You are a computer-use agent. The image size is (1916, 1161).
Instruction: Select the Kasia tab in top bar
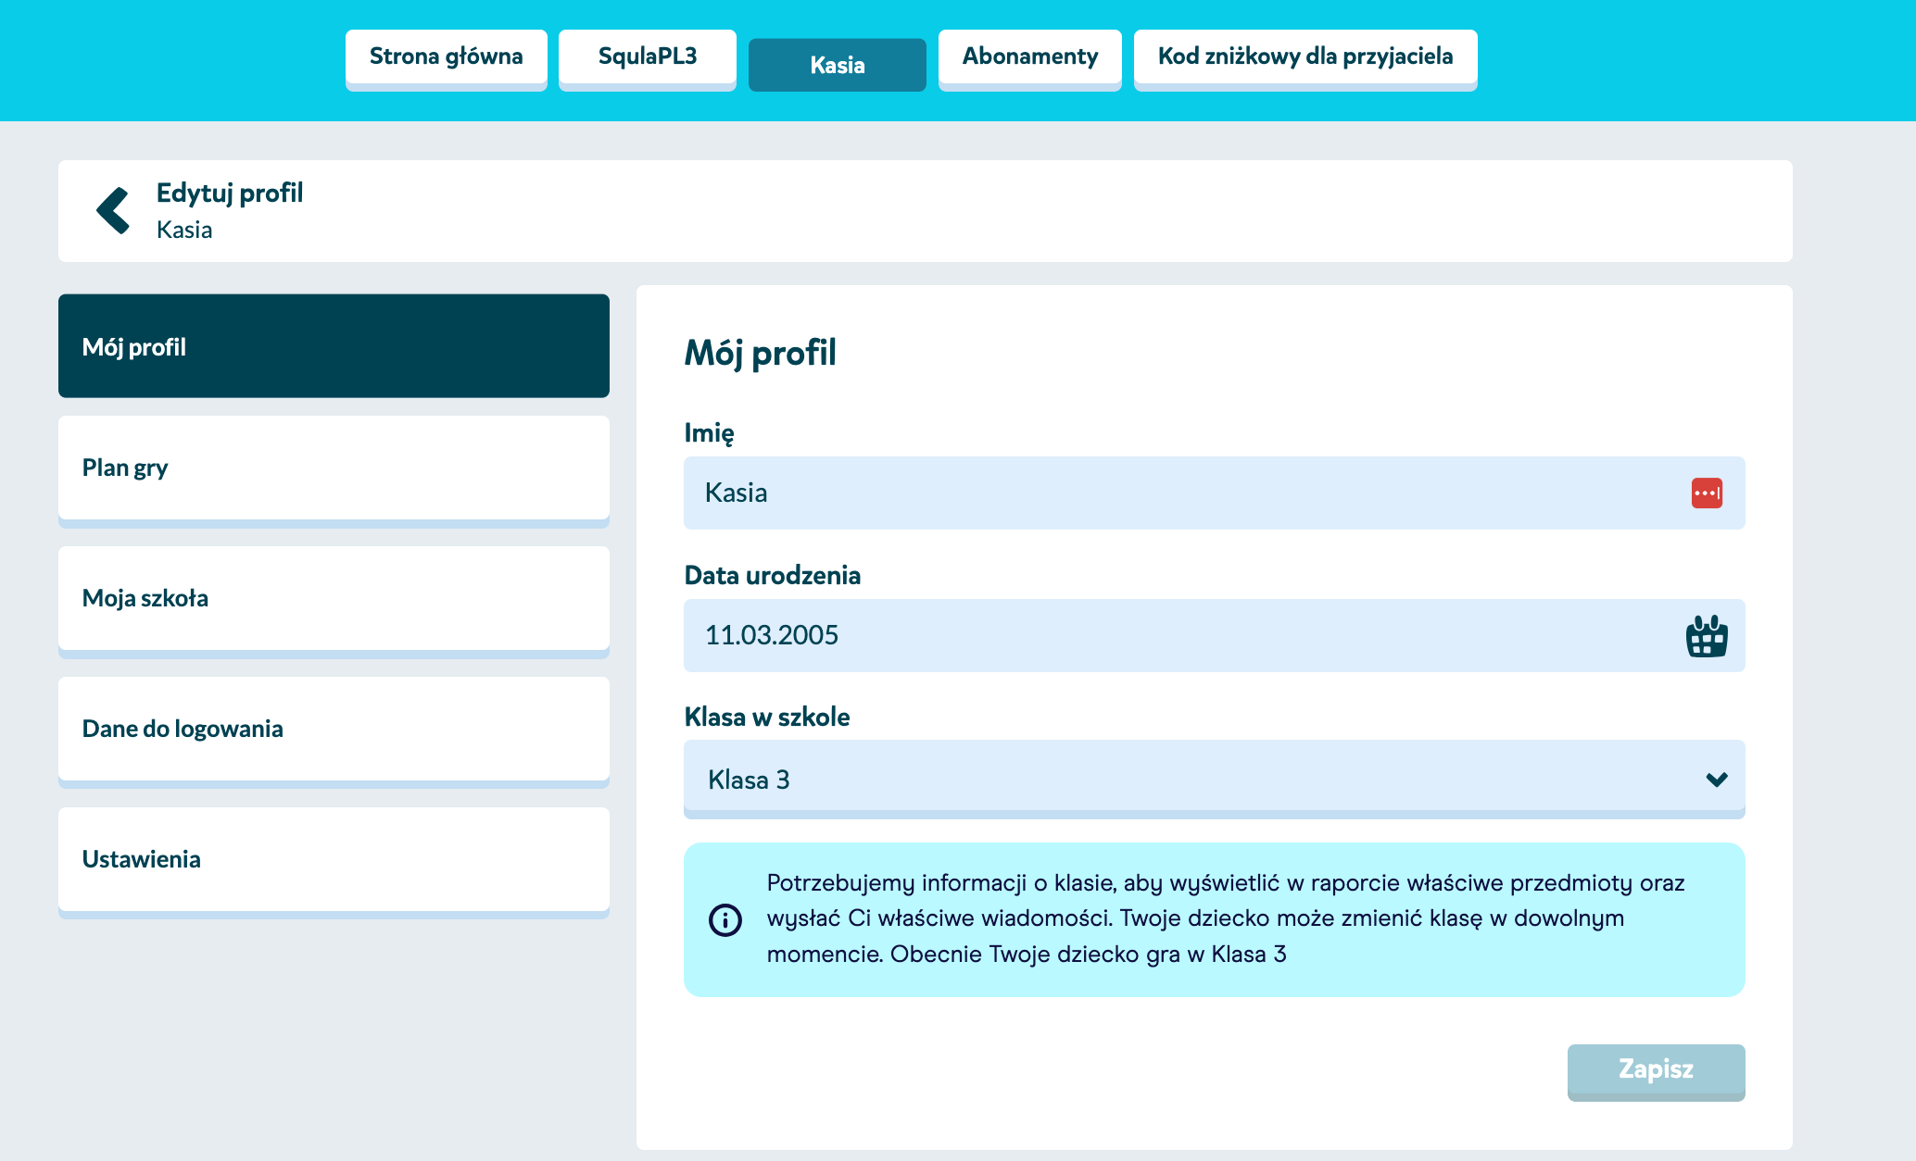tap(837, 65)
